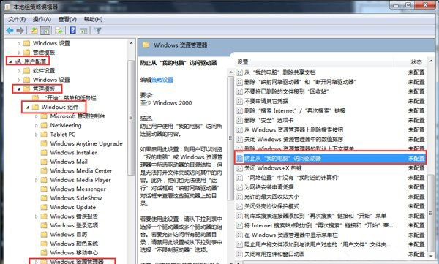Click the settings list scroll down arrow

(x=431, y=255)
